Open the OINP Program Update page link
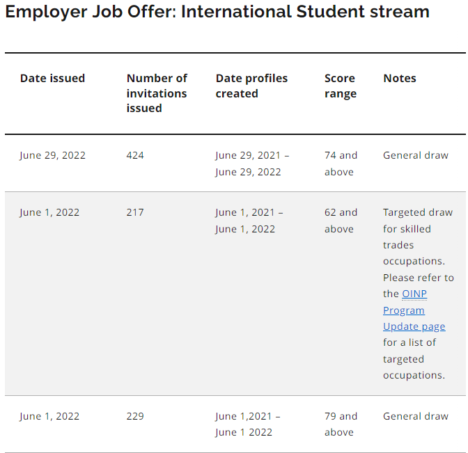 [x=414, y=310]
